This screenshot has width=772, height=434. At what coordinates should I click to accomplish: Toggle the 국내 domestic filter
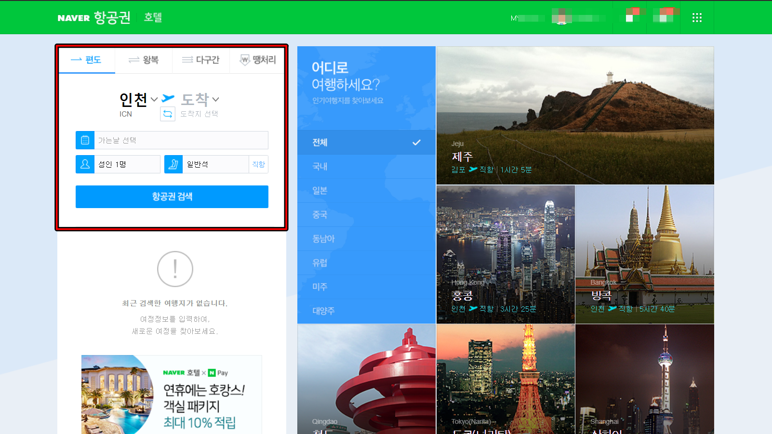pyautogui.click(x=321, y=166)
